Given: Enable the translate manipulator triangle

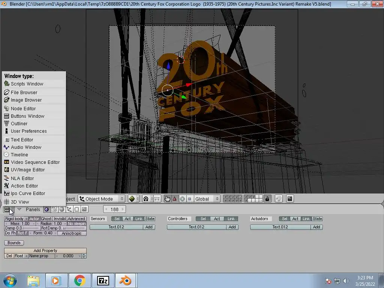Looking at the screenshot, I should tap(175, 199).
